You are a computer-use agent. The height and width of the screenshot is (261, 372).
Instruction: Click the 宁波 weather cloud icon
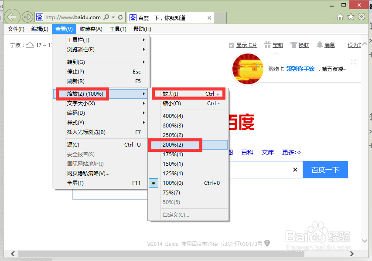(x=30, y=45)
